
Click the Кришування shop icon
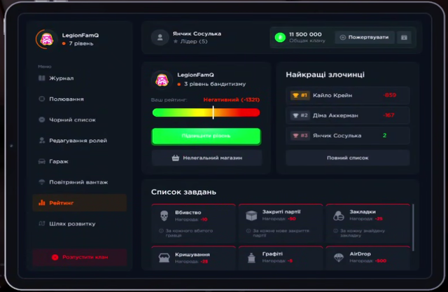point(164,258)
